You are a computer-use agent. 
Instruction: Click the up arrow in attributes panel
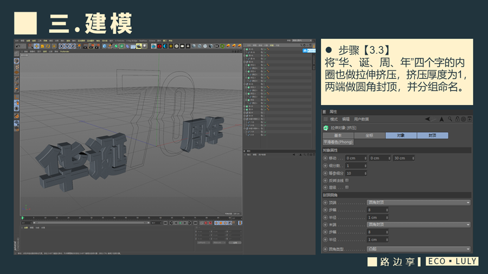441,119
